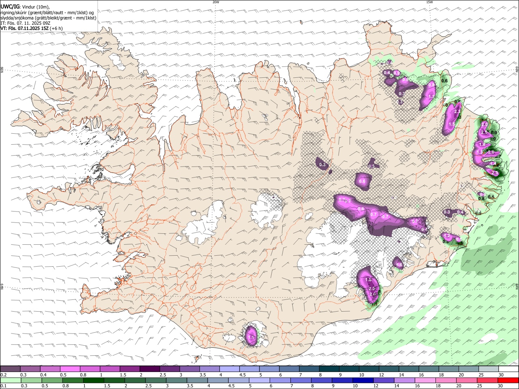Click the '2.5' value in the east fjords
Screen dimensions: 519x389
[484, 133]
